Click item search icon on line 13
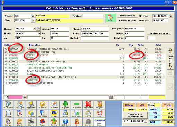The width and height of the screenshot is (177, 127). [x=25, y=97]
